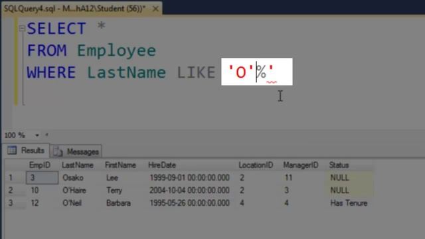
Task: Select row 1 header in results grid
Action: click(x=15, y=178)
